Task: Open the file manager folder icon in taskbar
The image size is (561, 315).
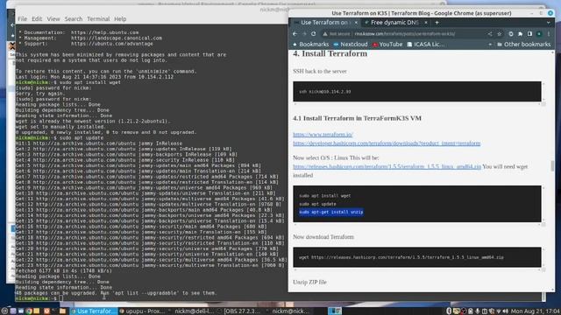Action: [62, 311]
